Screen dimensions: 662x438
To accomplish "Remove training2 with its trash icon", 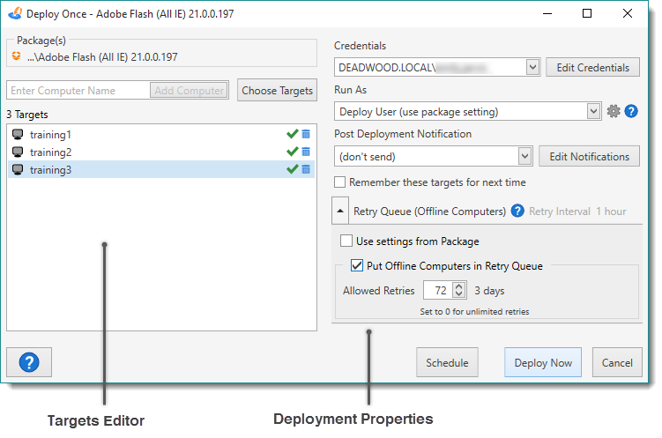I will coord(306,152).
